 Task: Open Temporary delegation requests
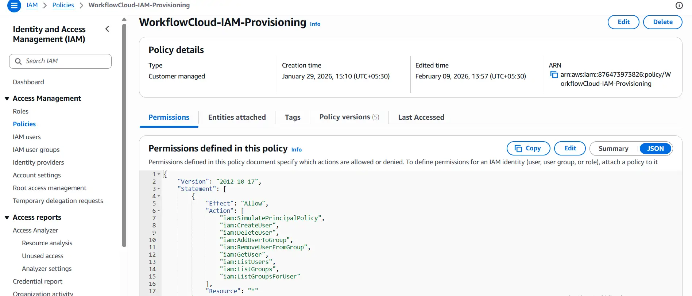pos(58,201)
